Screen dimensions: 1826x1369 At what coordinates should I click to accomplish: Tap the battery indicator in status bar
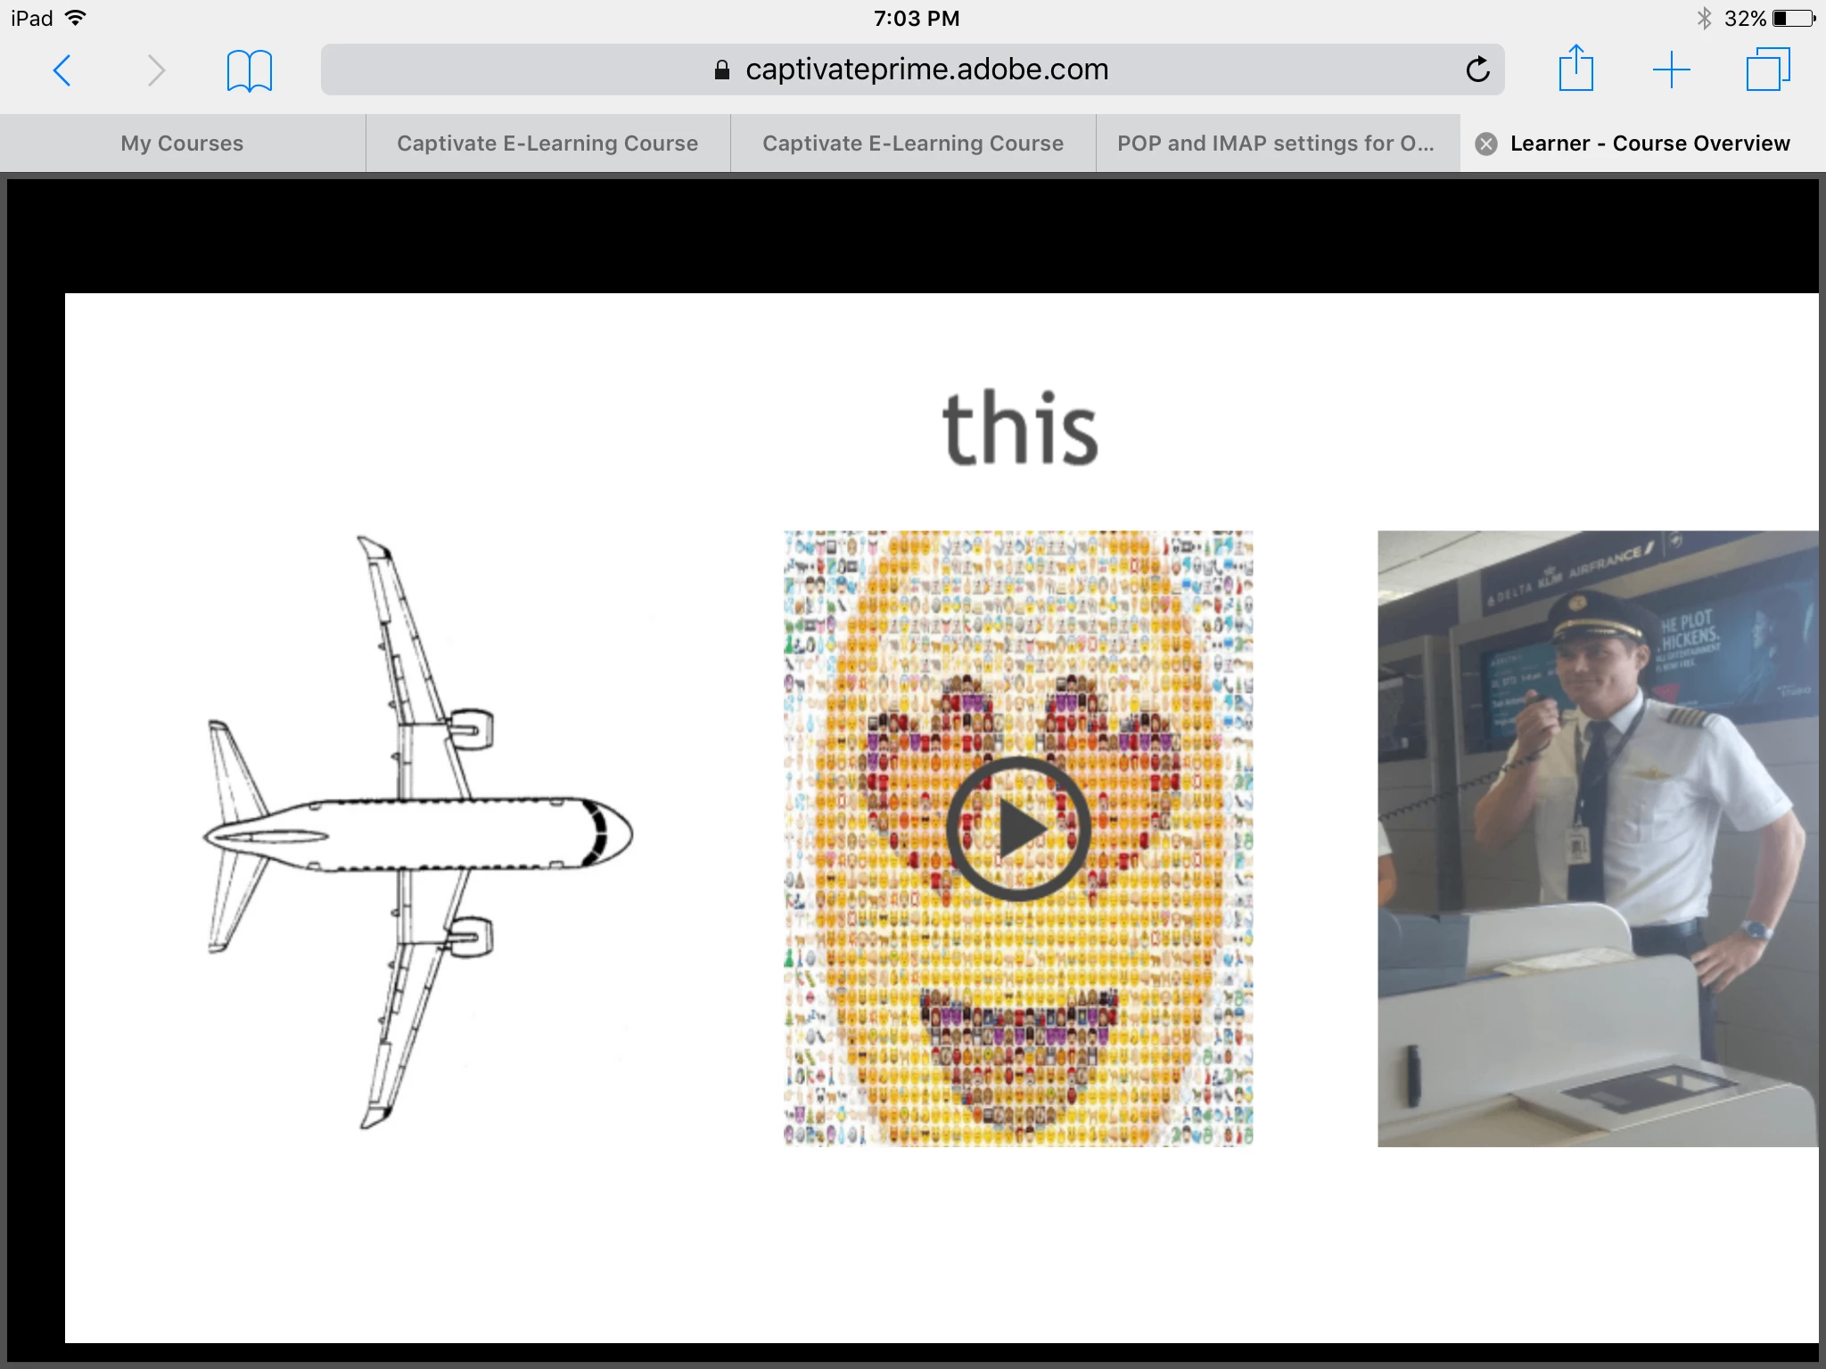click(1793, 18)
